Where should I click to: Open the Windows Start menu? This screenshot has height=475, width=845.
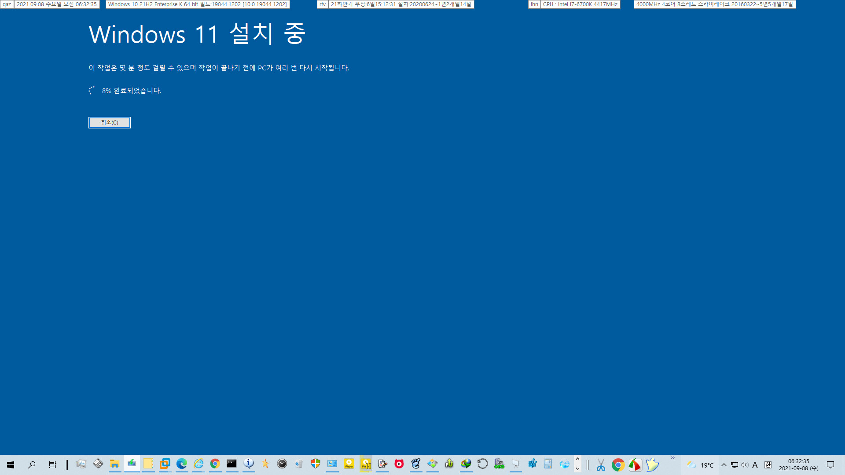pyautogui.click(x=11, y=464)
